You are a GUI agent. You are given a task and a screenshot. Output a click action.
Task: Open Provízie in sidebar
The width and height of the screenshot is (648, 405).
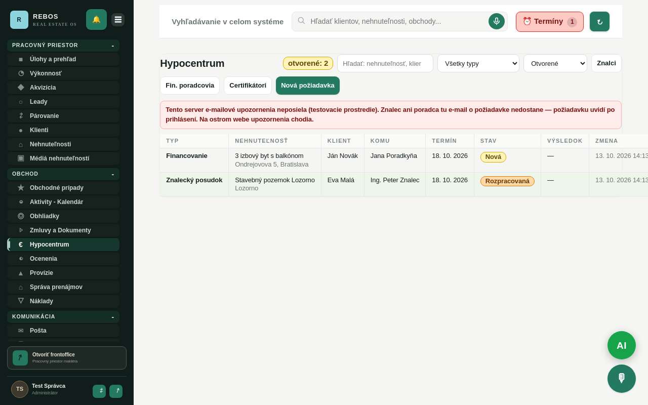(63, 273)
